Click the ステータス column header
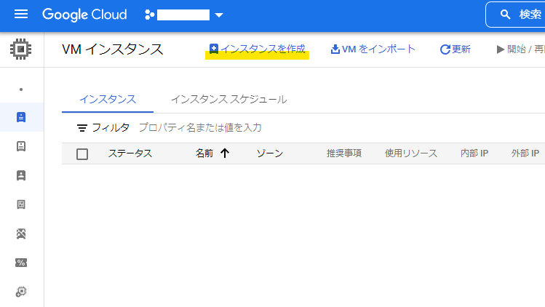The image size is (545, 307). 130,153
